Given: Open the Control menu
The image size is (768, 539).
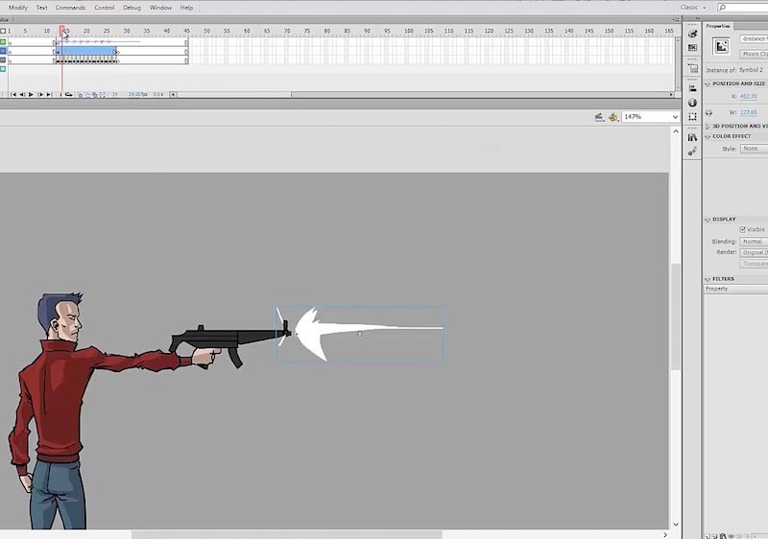Looking at the screenshot, I should [104, 8].
